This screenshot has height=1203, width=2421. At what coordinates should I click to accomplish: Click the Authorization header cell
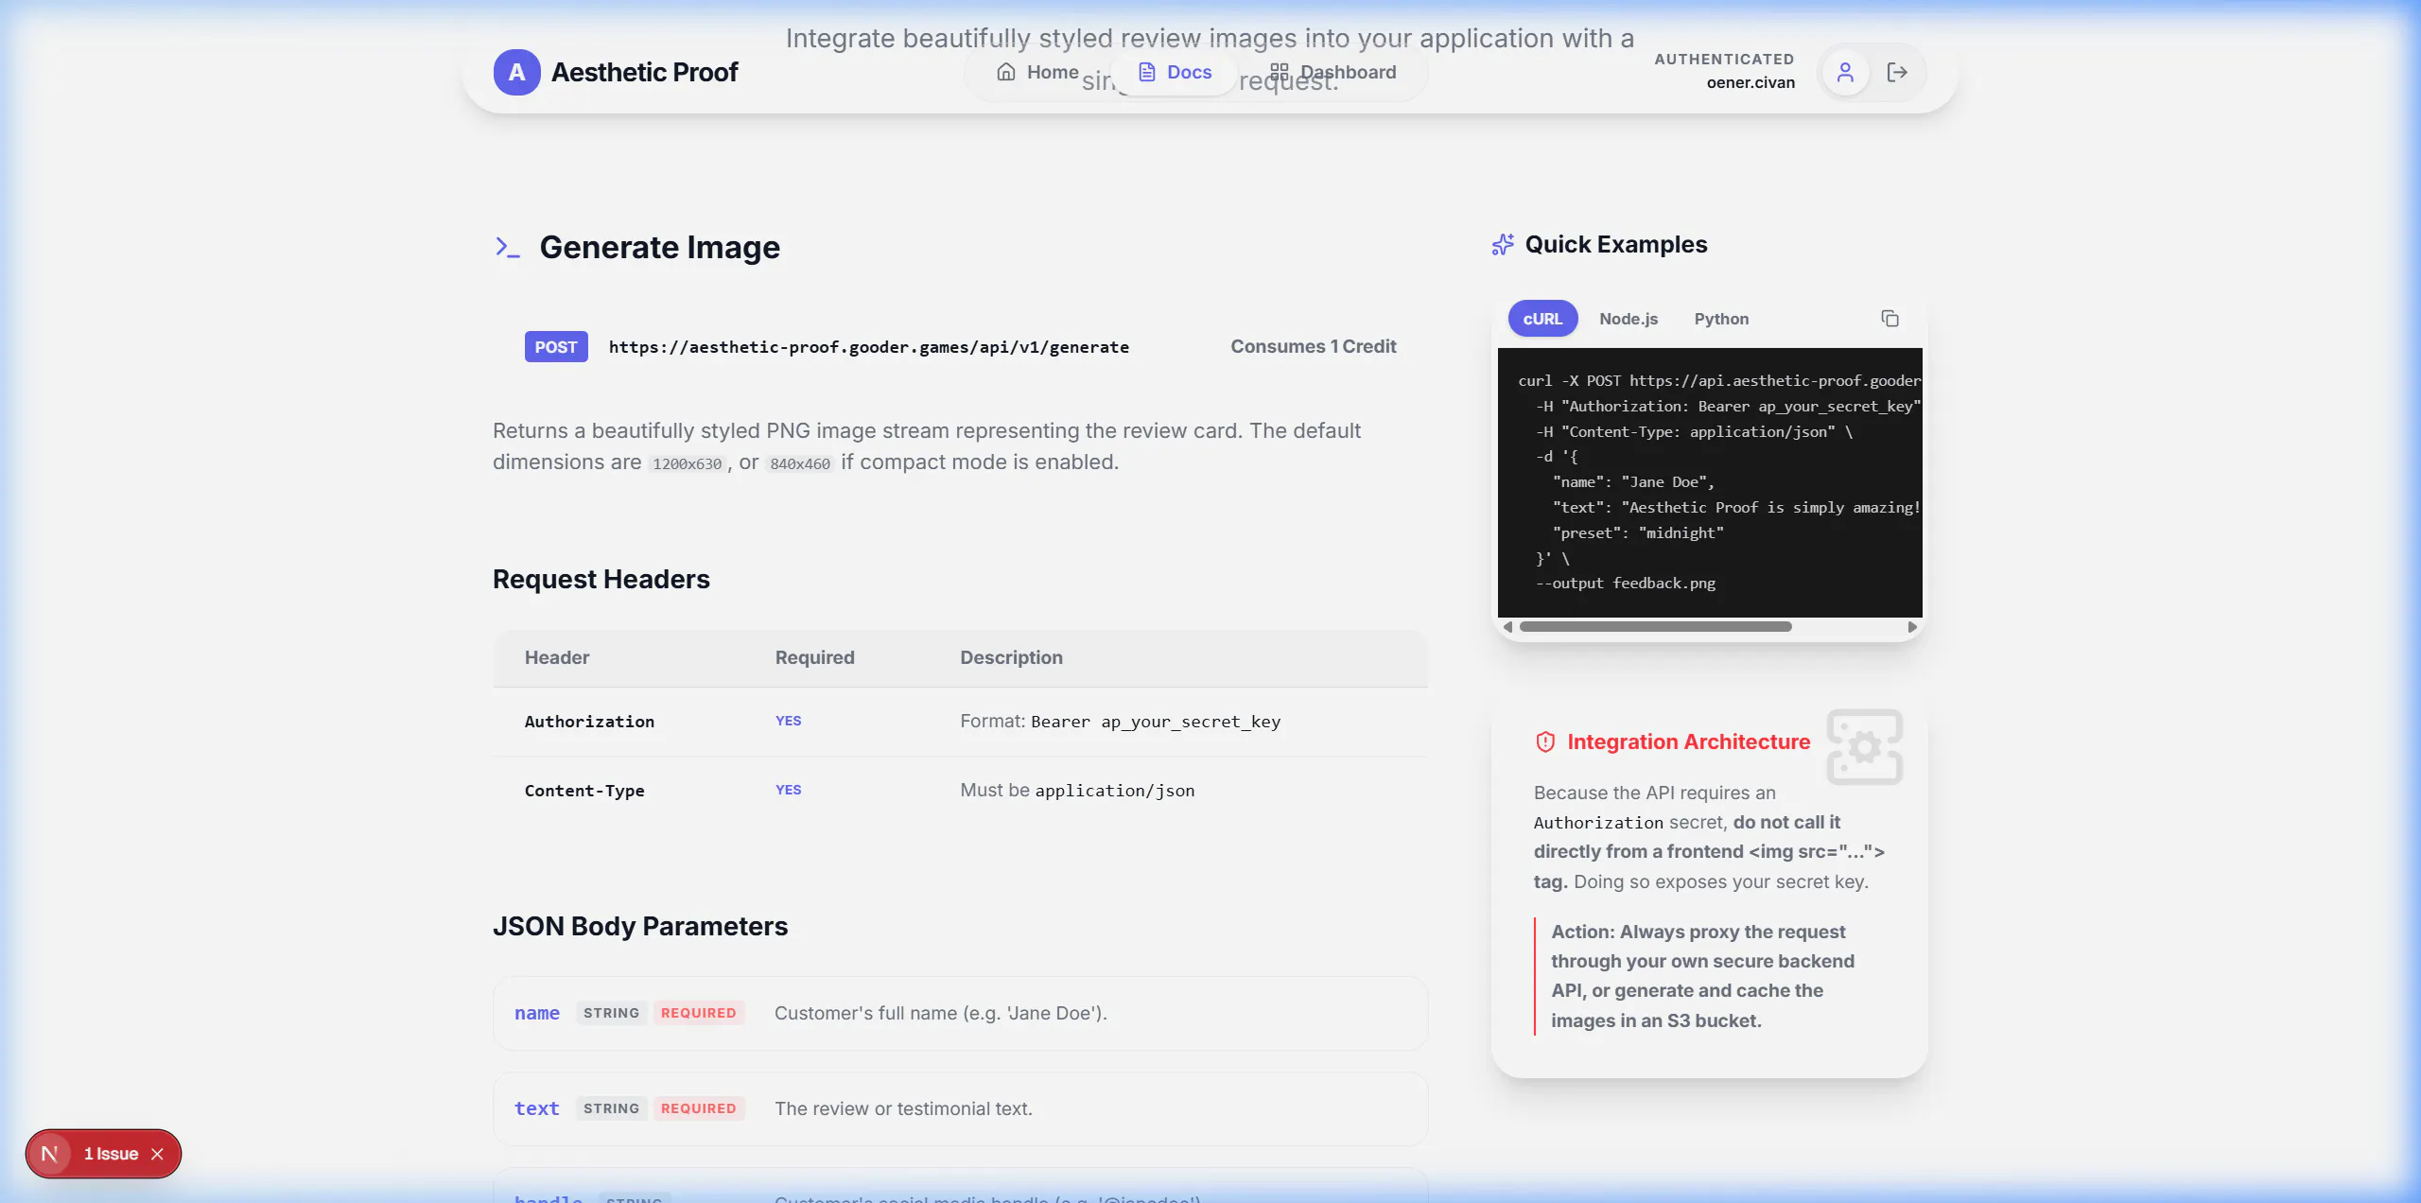click(x=589, y=722)
